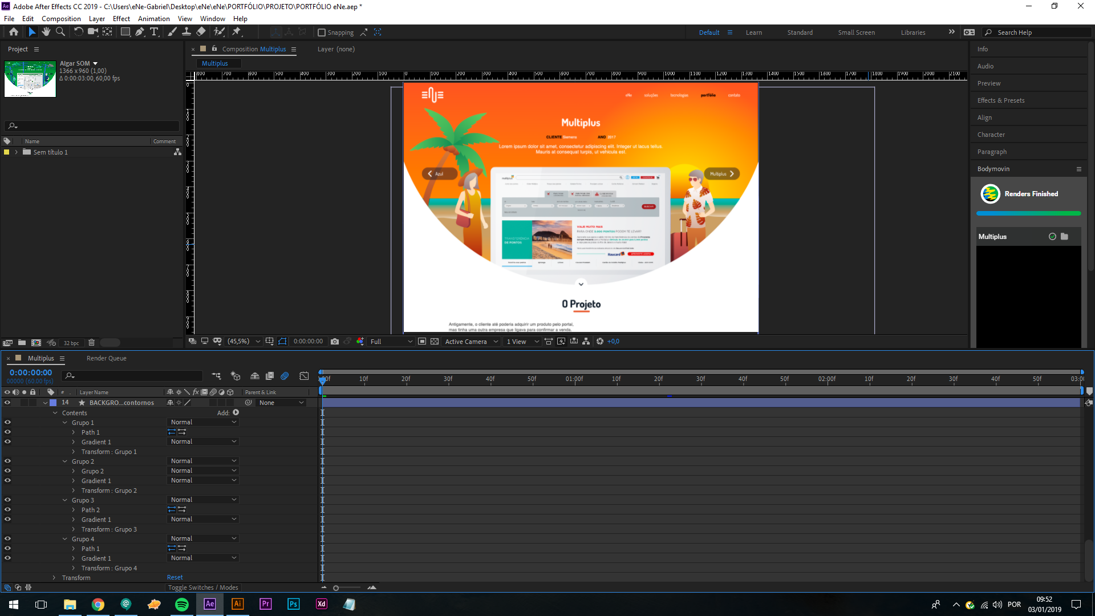Open the Paragraph panel
Image resolution: width=1095 pixels, height=616 pixels.
coord(992,152)
